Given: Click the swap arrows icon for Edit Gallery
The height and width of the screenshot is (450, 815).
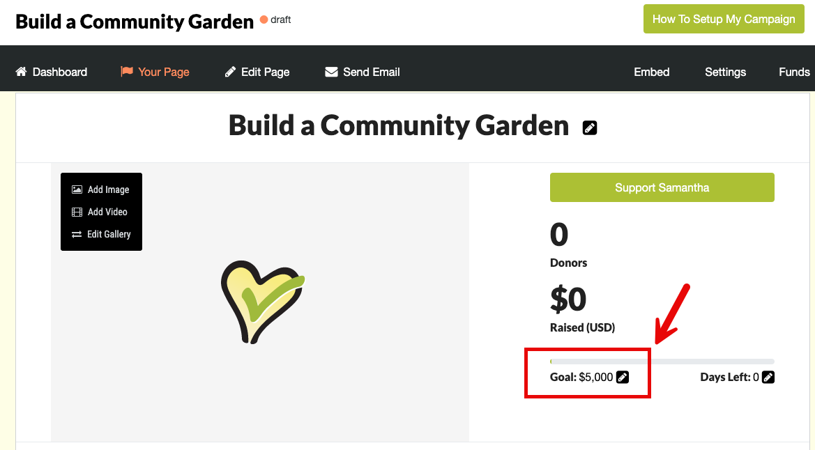Looking at the screenshot, I should point(77,234).
